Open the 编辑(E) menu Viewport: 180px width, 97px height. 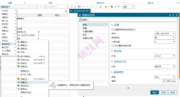pos(8,14)
